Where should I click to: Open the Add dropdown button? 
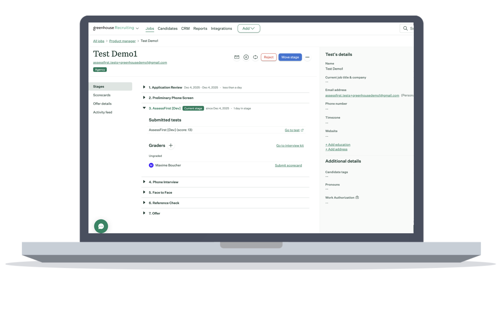[x=248, y=28]
